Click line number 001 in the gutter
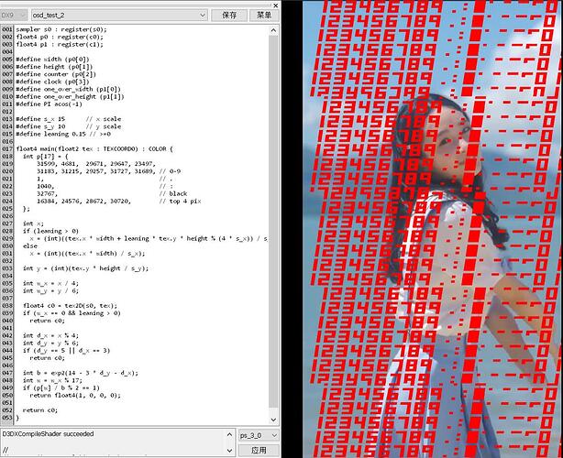This screenshot has height=458, width=563. coord(7,29)
